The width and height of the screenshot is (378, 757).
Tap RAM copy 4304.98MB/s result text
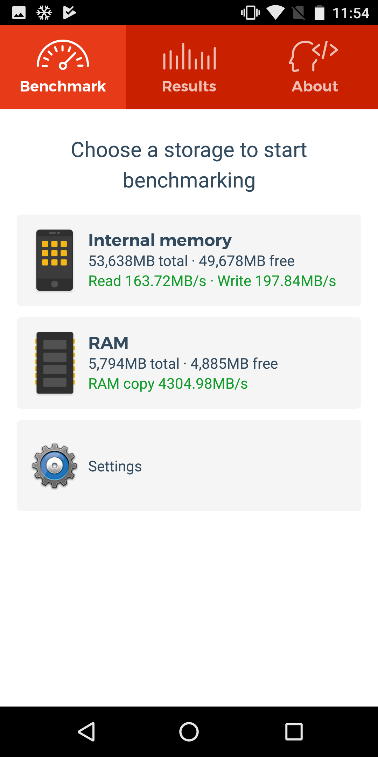168,384
